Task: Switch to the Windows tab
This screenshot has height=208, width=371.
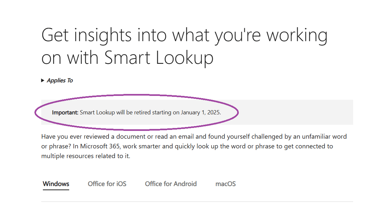Action: pyautogui.click(x=56, y=184)
